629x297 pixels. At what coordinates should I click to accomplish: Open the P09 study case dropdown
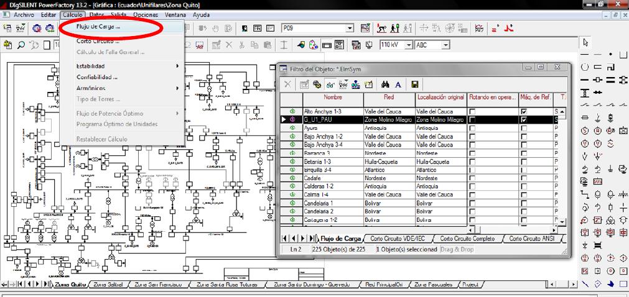(350, 28)
